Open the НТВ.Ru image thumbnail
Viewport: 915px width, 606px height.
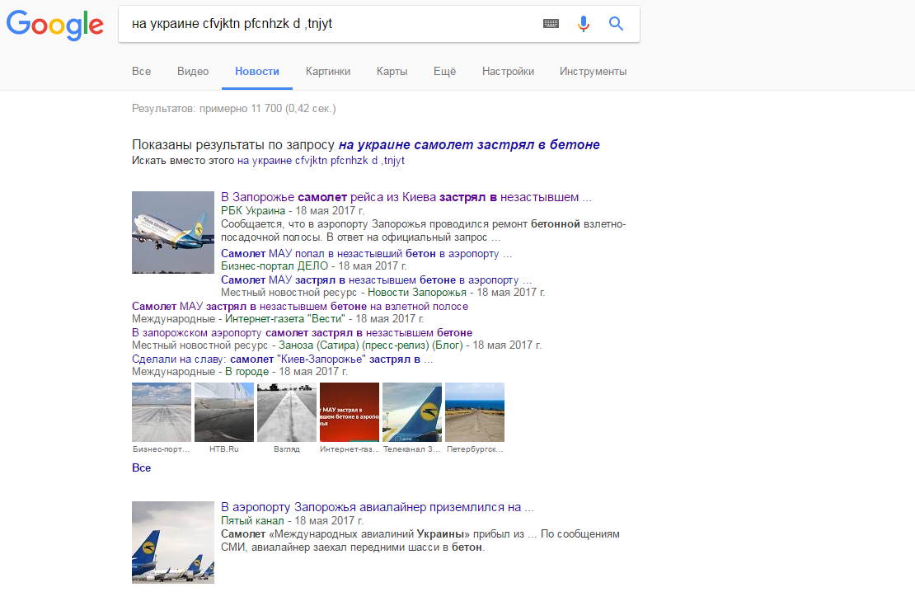(x=224, y=412)
